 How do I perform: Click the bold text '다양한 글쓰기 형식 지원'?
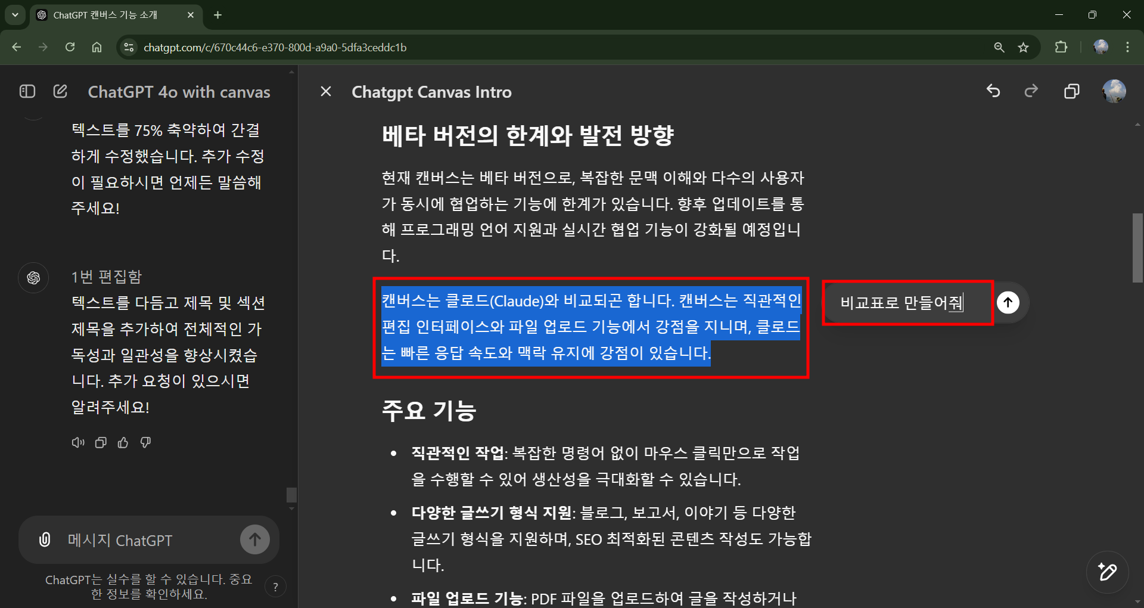tap(492, 513)
